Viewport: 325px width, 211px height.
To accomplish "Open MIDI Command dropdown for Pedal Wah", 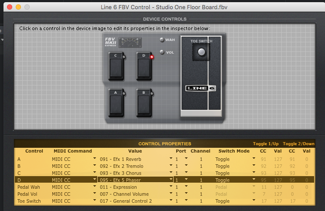I will (x=95, y=186).
